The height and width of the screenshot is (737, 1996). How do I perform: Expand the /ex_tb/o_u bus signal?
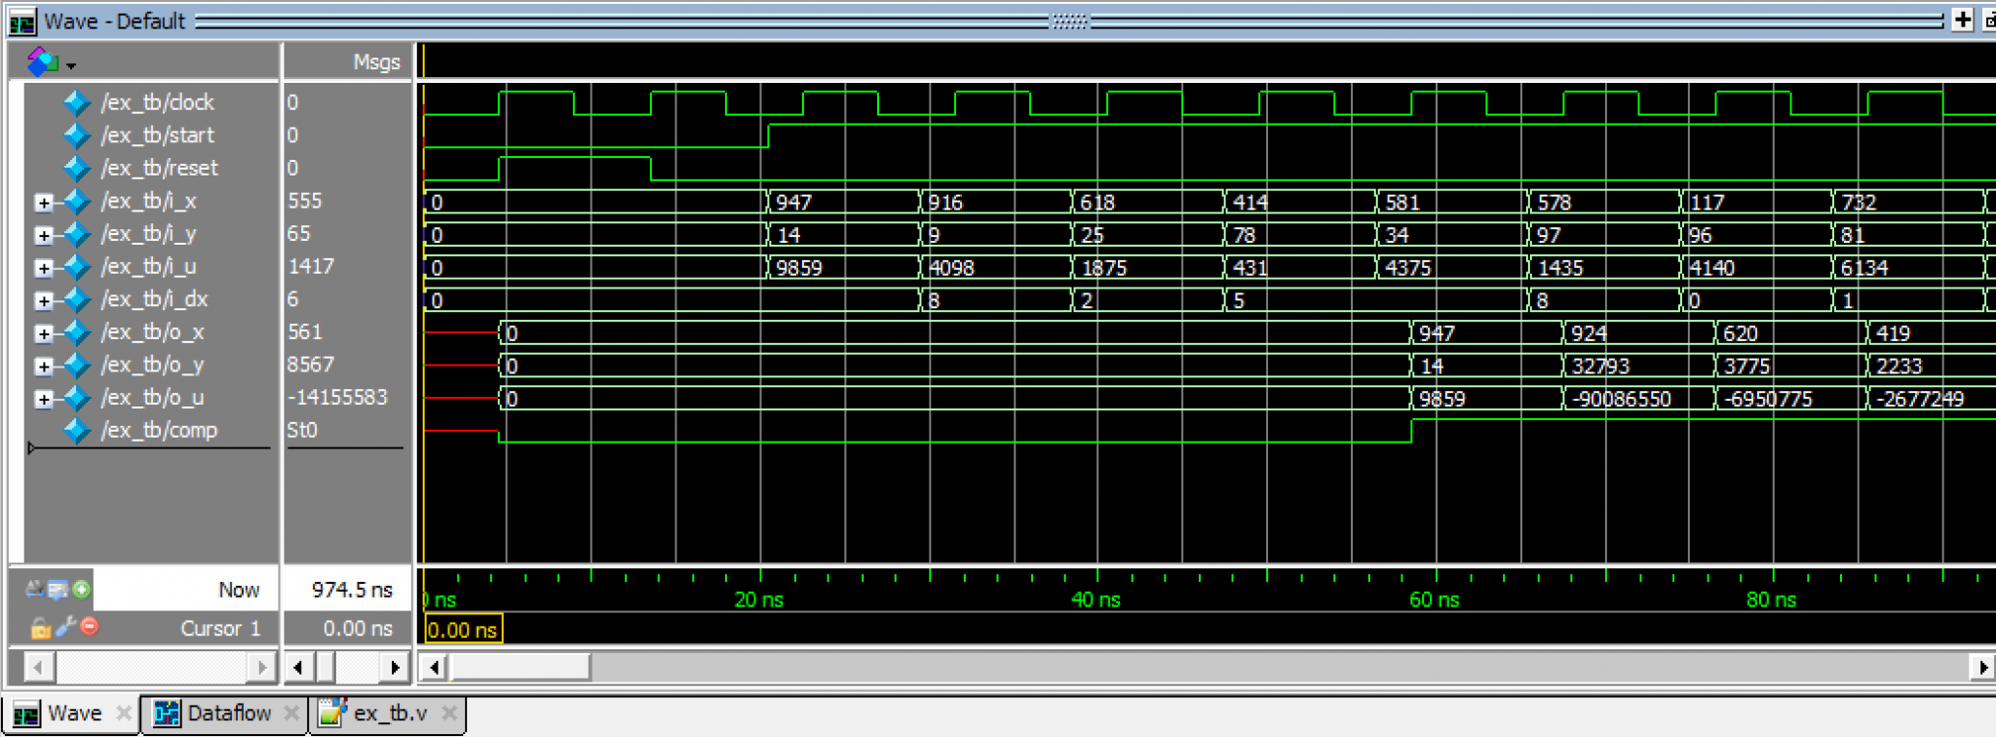click(x=43, y=399)
